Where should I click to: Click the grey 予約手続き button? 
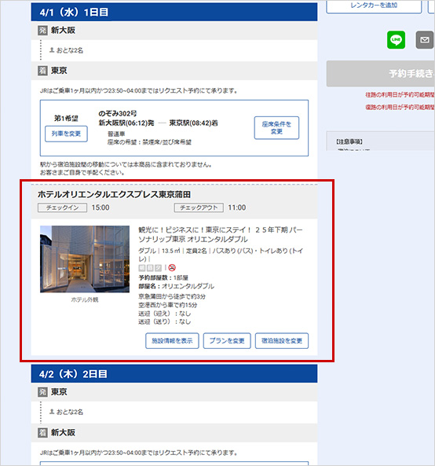(x=381, y=73)
